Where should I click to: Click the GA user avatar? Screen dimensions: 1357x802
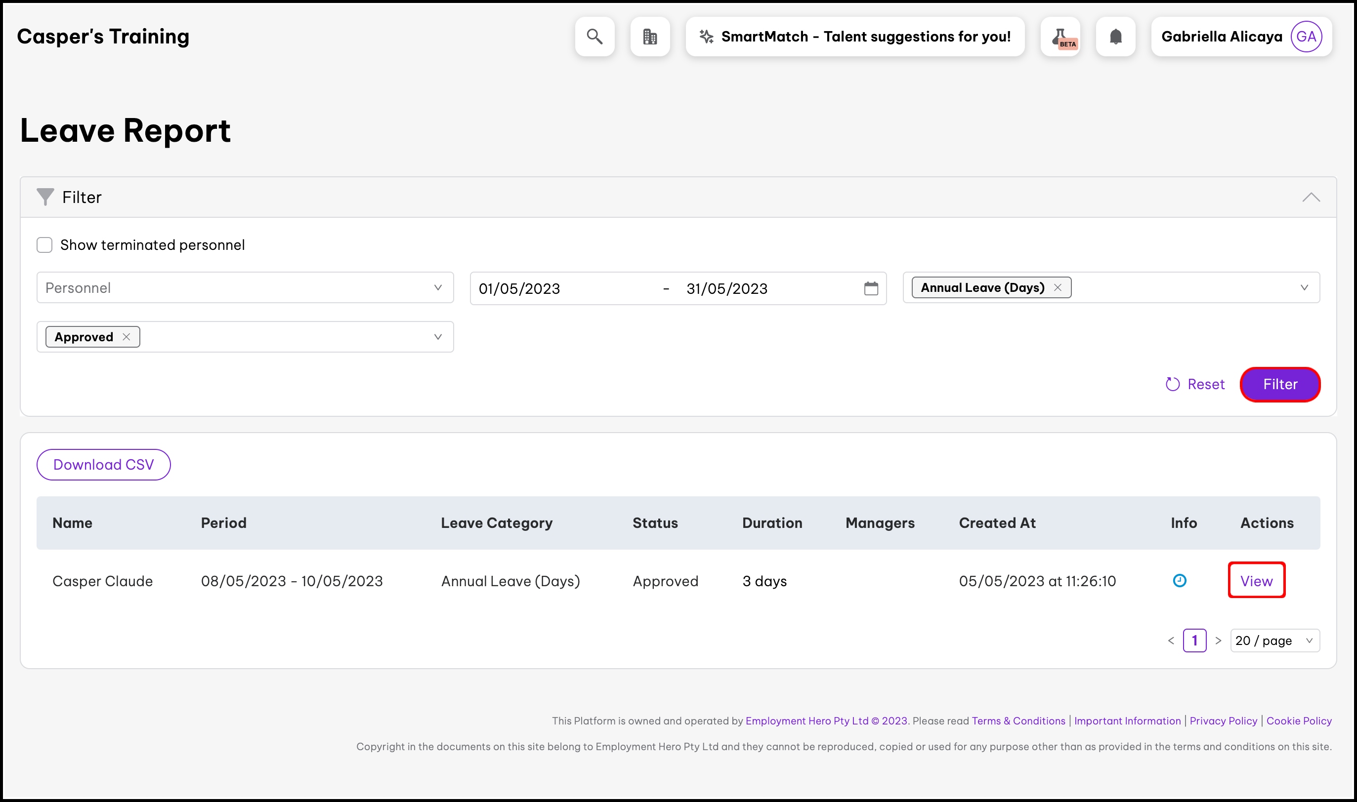coord(1306,37)
